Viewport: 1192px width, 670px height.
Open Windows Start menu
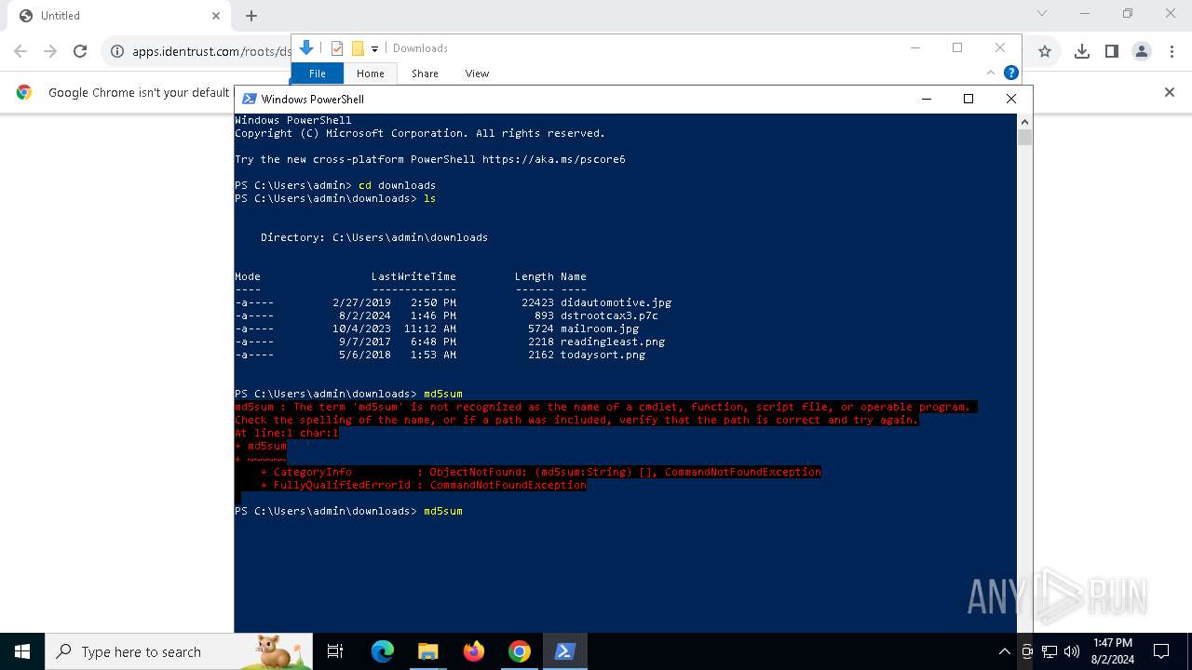pyautogui.click(x=22, y=651)
